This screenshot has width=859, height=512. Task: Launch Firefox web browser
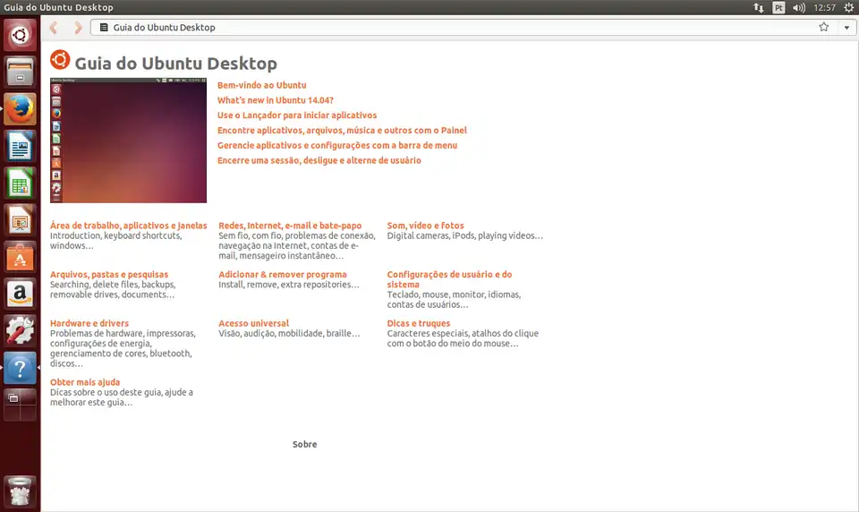pyautogui.click(x=20, y=109)
